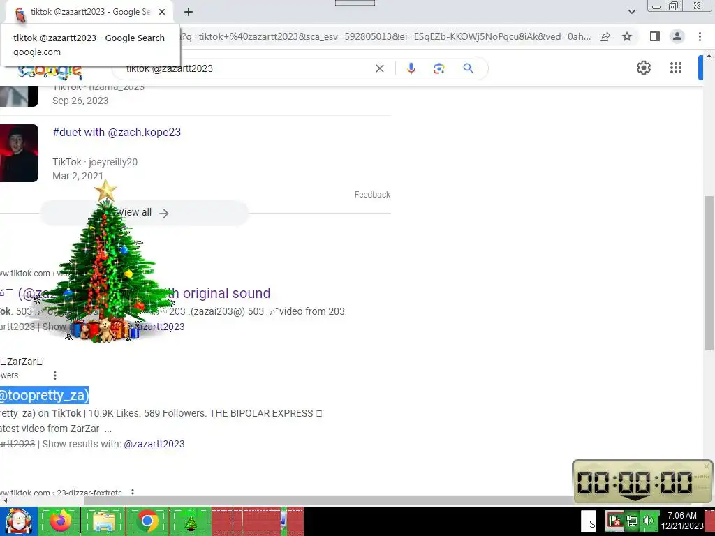Open the Google apps grid
The image size is (715, 536).
pyautogui.click(x=676, y=68)
